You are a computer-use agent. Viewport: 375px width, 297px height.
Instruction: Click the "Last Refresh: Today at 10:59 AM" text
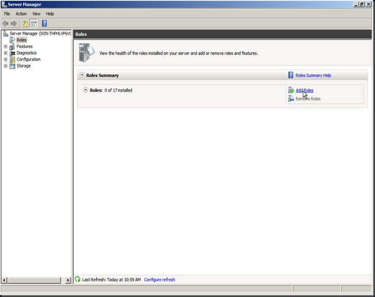[111, 279]
